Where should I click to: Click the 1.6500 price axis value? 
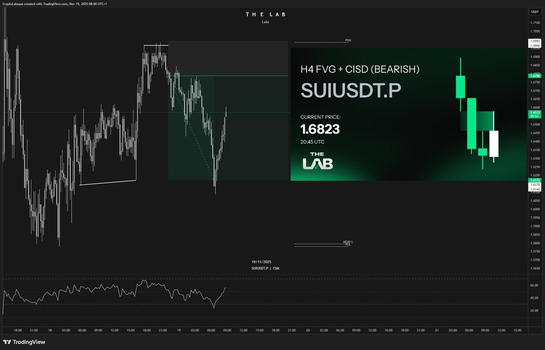[535, 124]
